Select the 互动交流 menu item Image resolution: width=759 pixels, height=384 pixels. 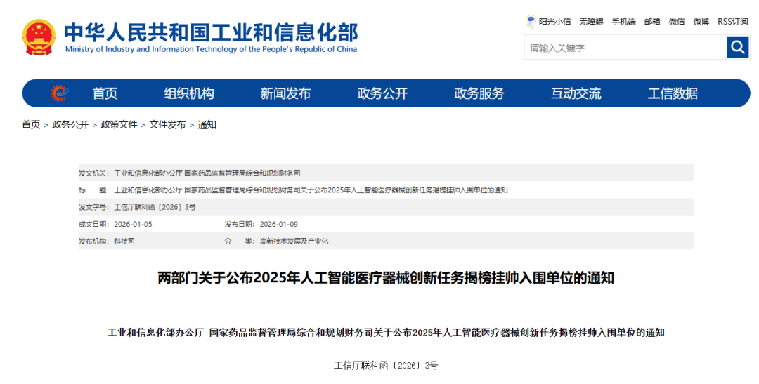pyautogui.click(x=576, y=93)
